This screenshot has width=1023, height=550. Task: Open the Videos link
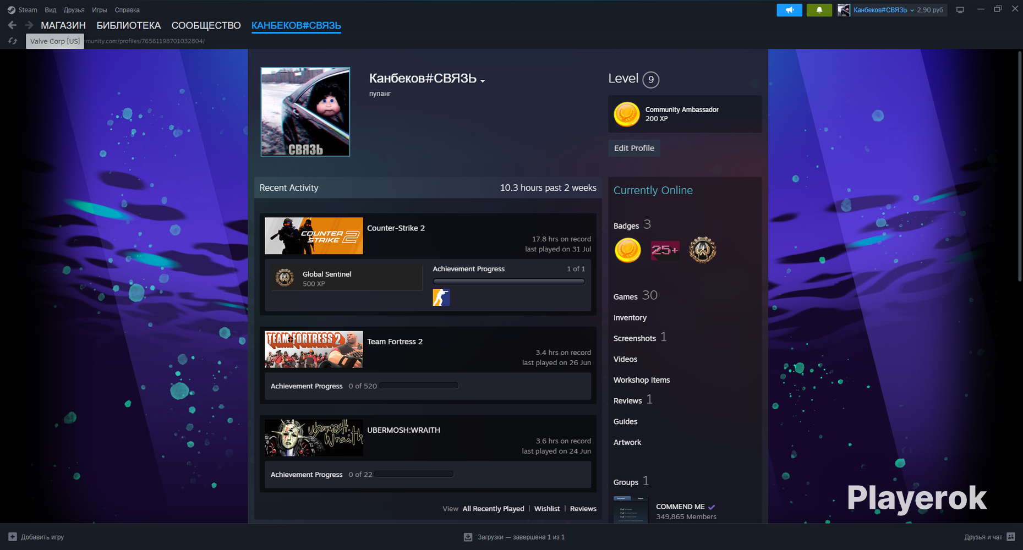[626, 359]
